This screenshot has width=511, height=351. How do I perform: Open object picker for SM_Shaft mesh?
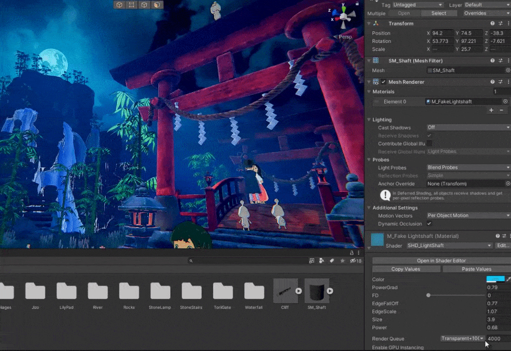507,71
